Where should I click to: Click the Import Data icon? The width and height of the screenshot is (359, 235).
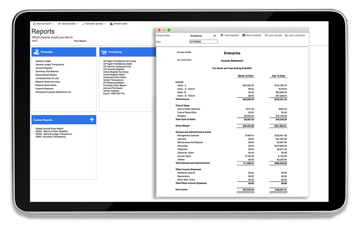tap(111, 24)
